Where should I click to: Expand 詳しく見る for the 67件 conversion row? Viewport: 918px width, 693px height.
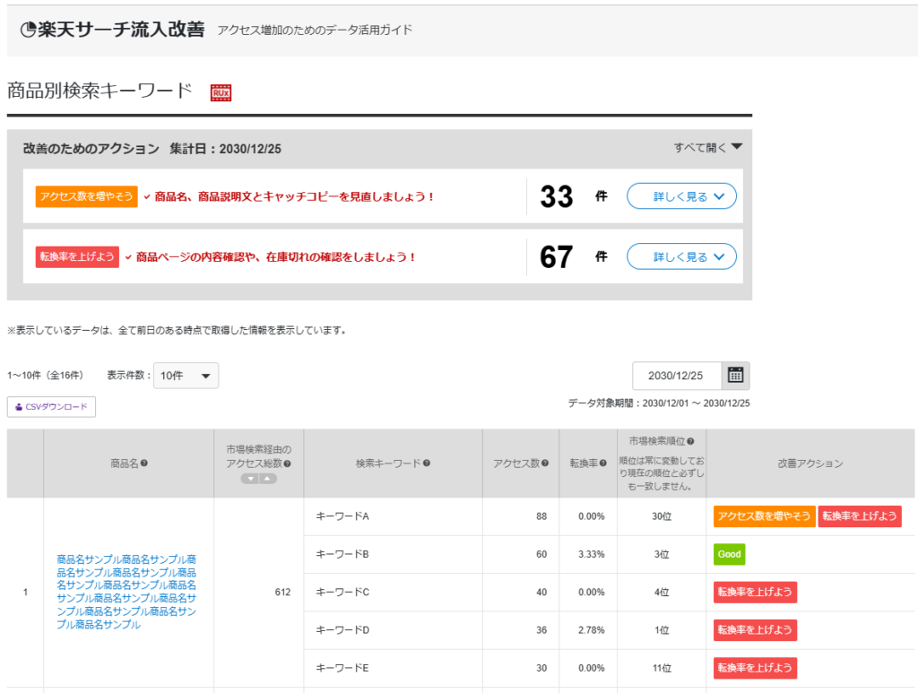point(681,257)
